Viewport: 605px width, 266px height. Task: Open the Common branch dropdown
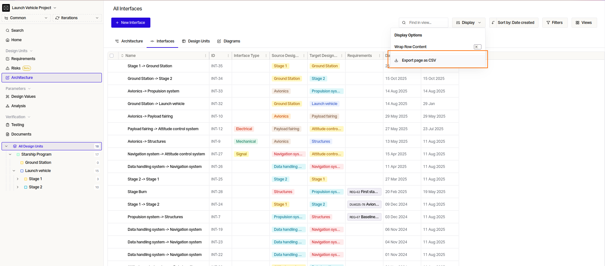(26, 18)
